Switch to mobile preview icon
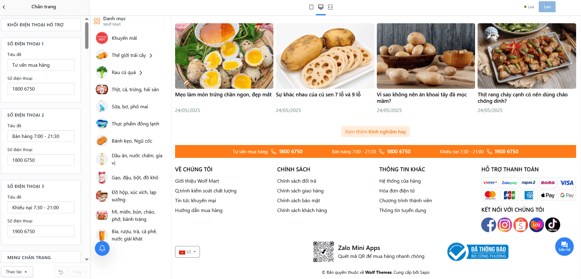 [x=311, y=7]
